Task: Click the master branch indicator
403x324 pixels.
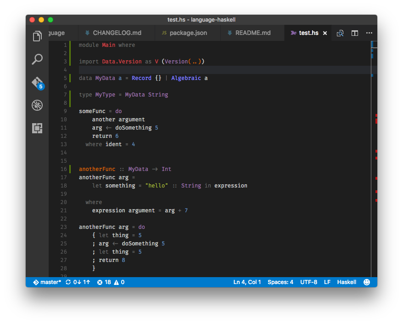Action: point(47,282)
